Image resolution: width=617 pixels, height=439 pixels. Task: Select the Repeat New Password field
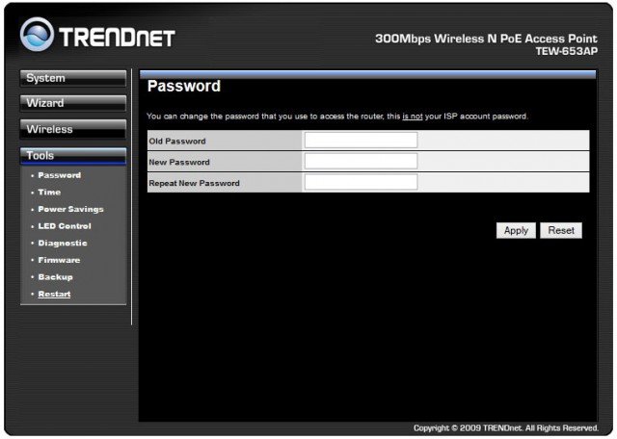361,182
